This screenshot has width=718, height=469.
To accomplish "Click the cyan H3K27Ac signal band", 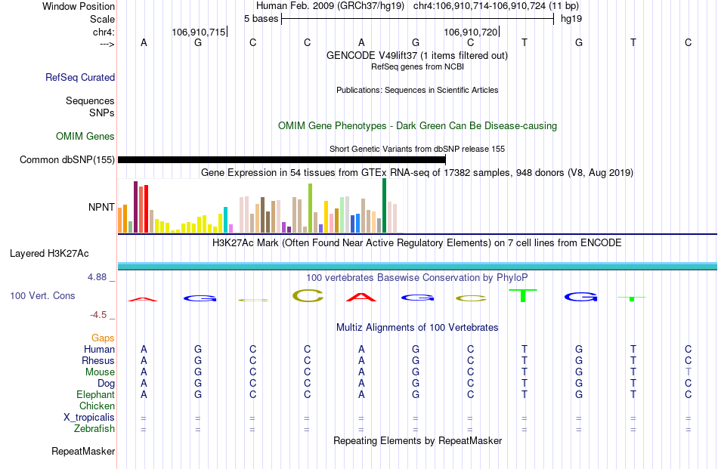I will 417,266.
